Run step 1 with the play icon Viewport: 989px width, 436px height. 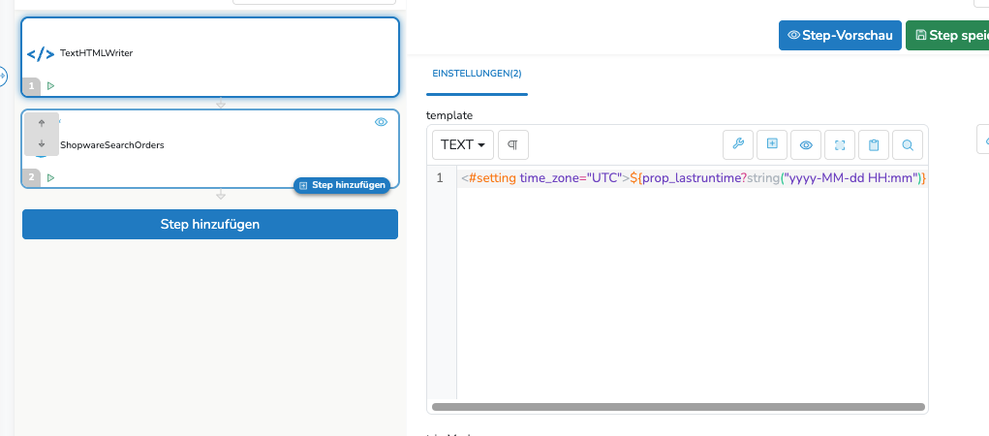(x=50, y=86)
